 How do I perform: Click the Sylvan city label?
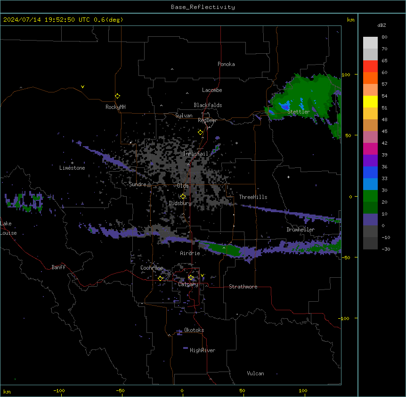click(184, 116)
